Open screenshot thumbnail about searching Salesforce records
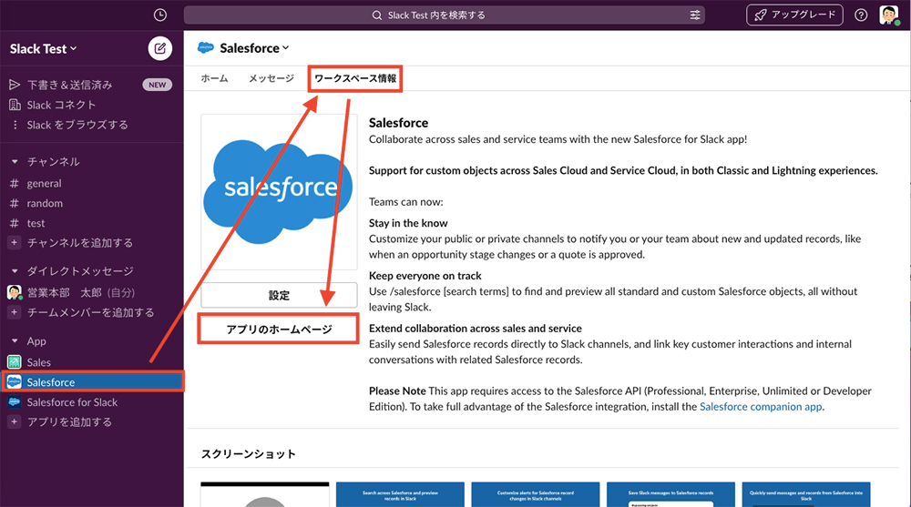The image size is (911, 507). point(400,494)
